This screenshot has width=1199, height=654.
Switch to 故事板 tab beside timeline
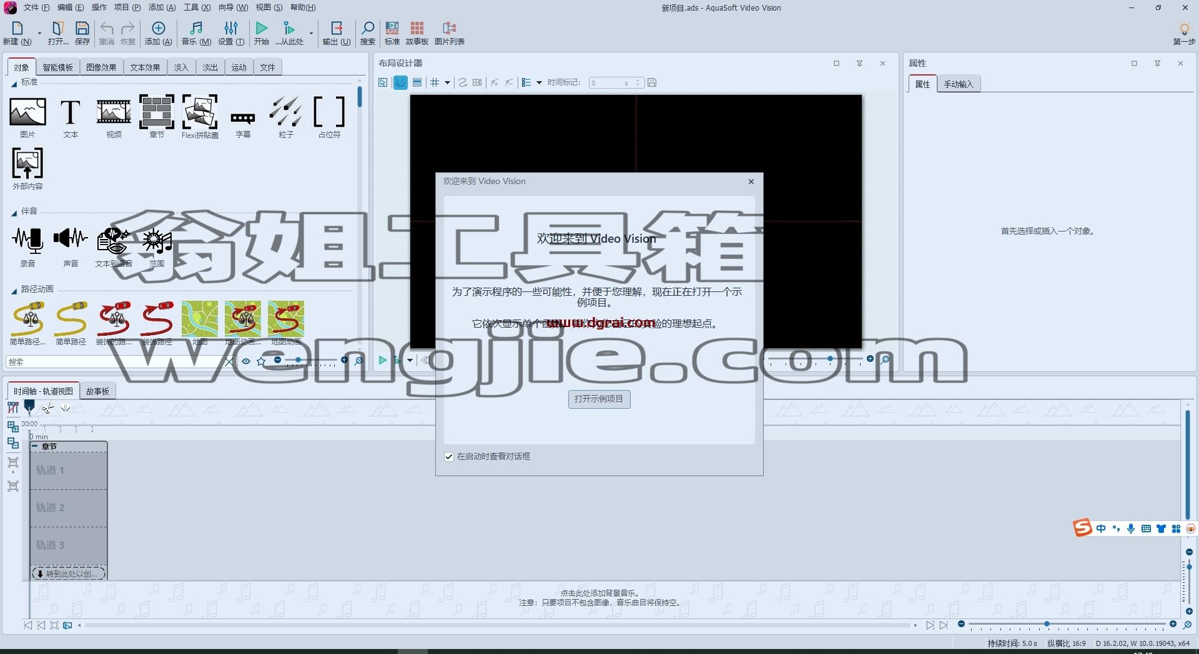point(97,391)
